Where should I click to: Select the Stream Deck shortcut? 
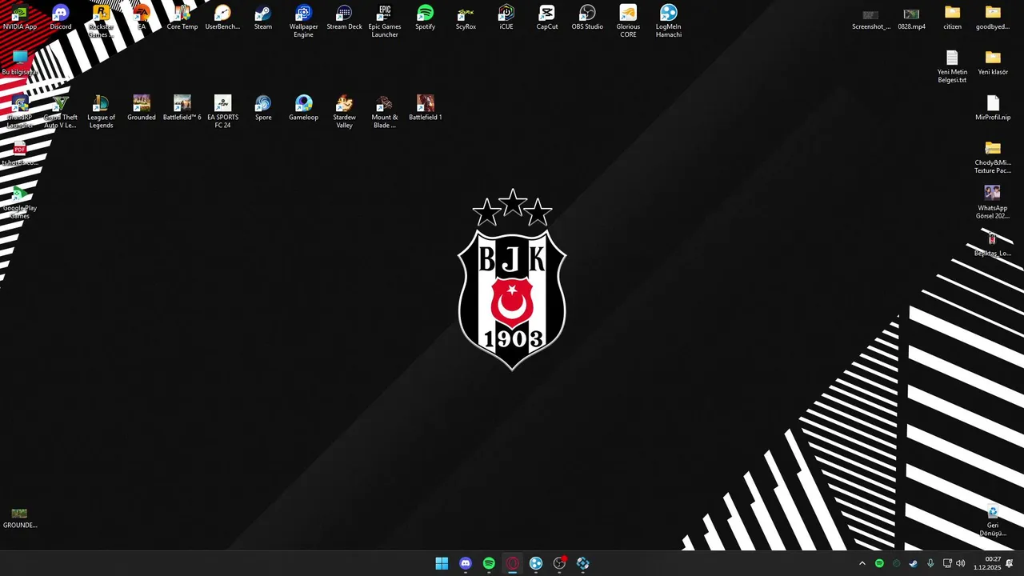(x=344, y=18)
